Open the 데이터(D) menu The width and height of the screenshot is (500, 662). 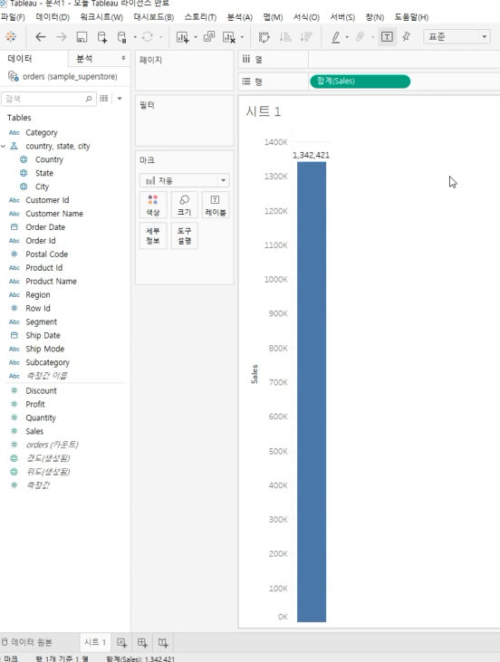53,17
